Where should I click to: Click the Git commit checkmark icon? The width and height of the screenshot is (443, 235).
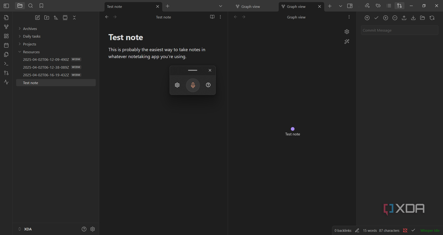coord(376,18)
